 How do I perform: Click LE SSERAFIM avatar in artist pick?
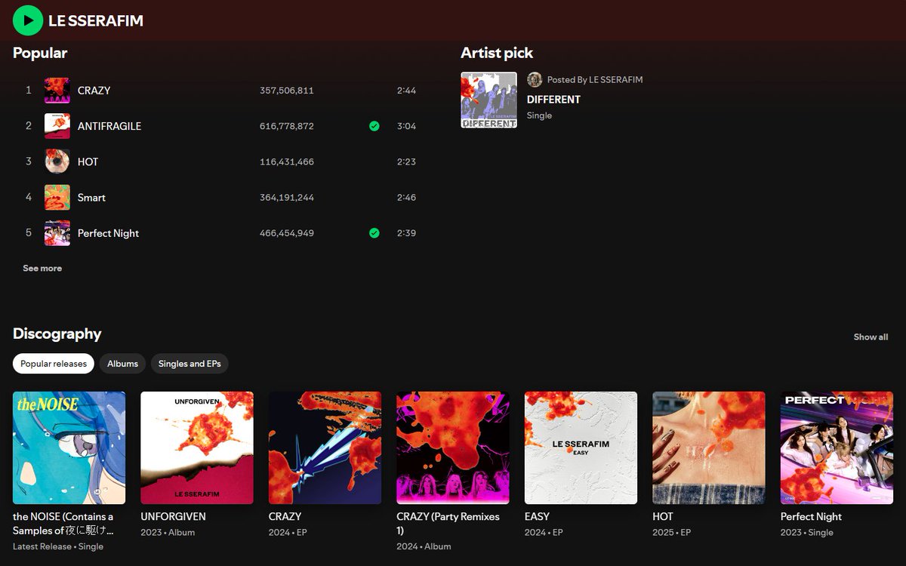tap(535, 79)
